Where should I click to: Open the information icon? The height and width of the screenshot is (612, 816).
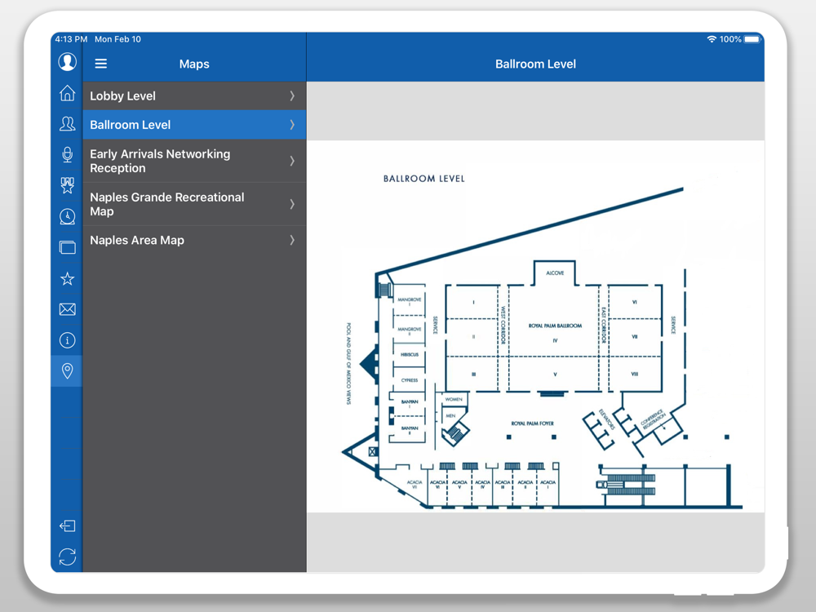(x=67, y=340)
